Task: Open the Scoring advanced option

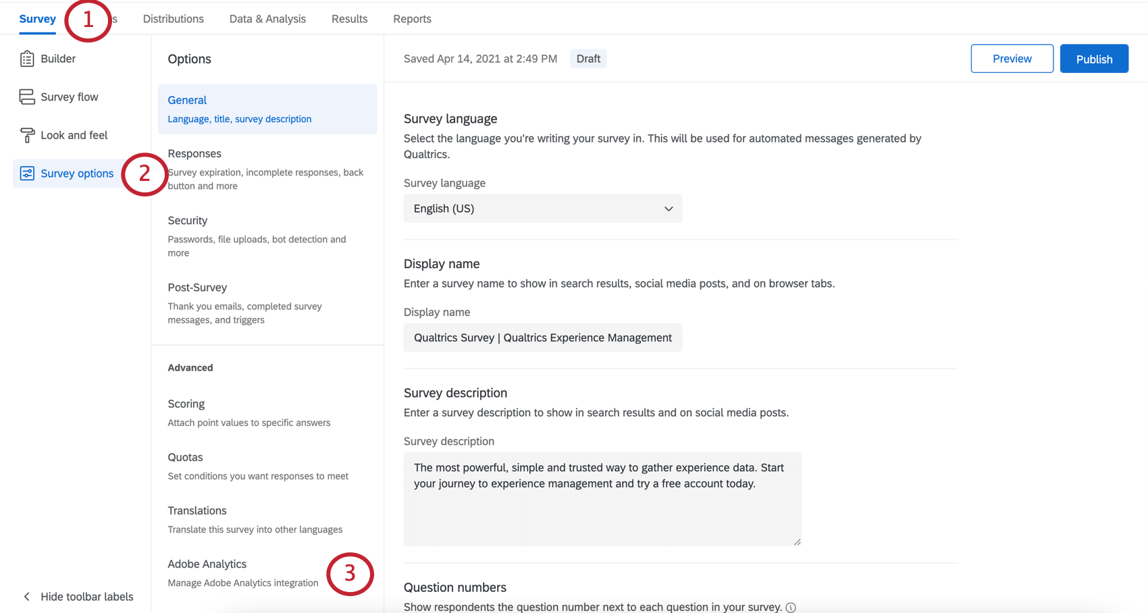Action: pyautogui.click(x=186, y=404)
